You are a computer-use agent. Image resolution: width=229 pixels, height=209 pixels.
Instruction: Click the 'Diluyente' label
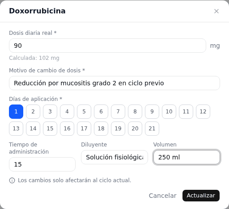coord(94,145)
